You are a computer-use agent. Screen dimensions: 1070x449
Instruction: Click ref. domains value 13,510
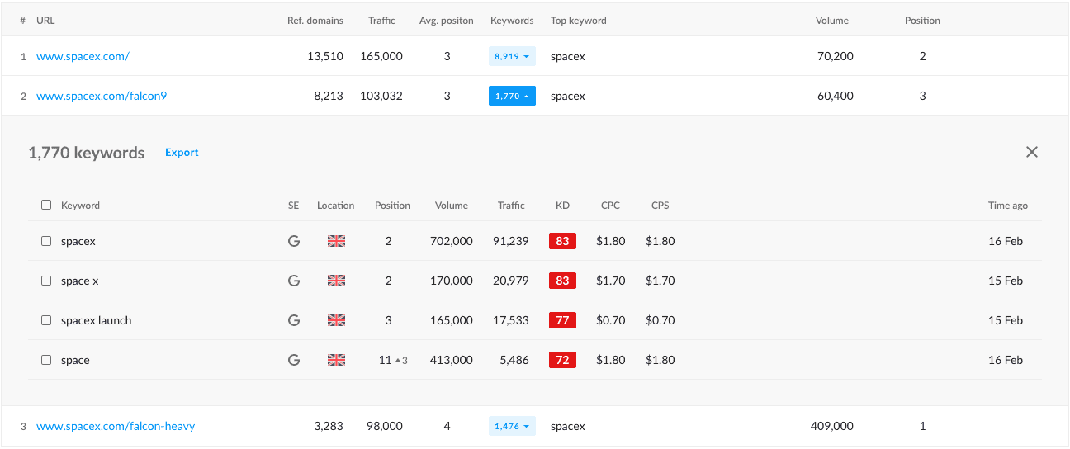pyautogui.click(x=324, y=56)
